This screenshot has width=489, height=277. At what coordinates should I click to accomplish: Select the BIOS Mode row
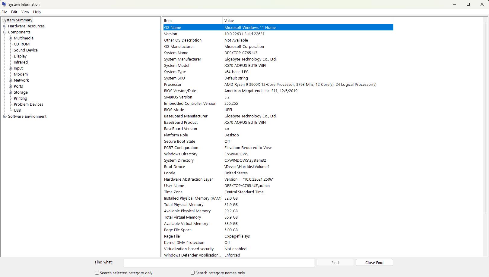278,110
